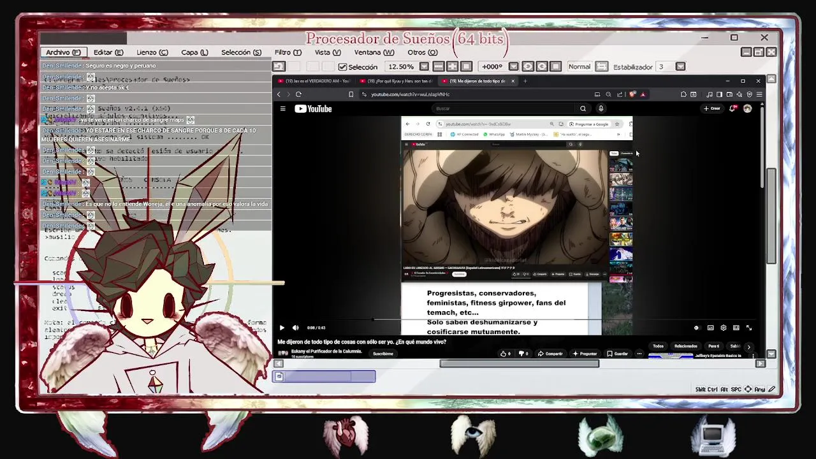The image size is (816, 459).
Task: Open the Estabilizador value dropdown
Action: tap(680, 66)
